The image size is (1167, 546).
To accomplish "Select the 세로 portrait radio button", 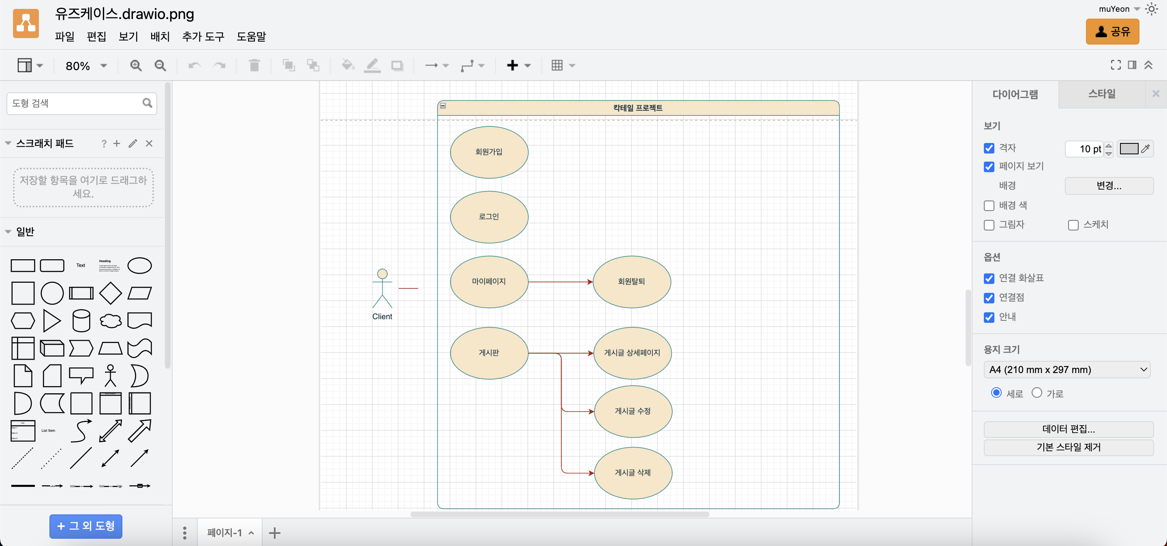I will [x=996, y=393].
